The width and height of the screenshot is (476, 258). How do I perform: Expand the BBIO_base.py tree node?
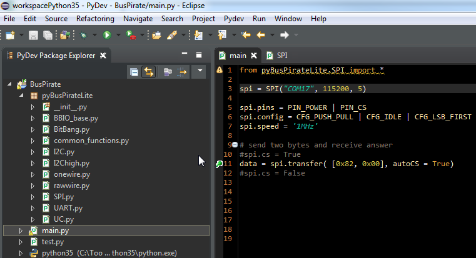point(33,118)
